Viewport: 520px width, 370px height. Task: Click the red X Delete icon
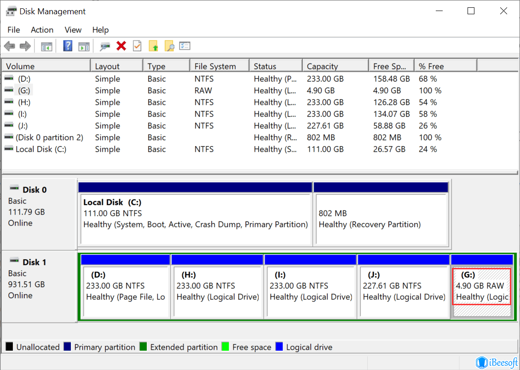tap(121, 46)
